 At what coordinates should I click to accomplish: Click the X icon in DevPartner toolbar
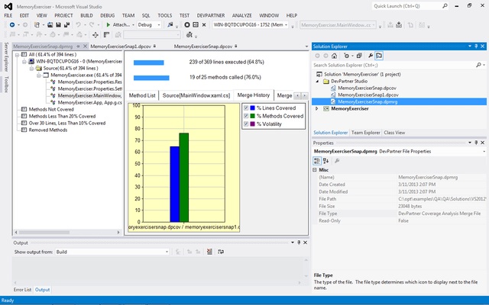click(204, 25)
